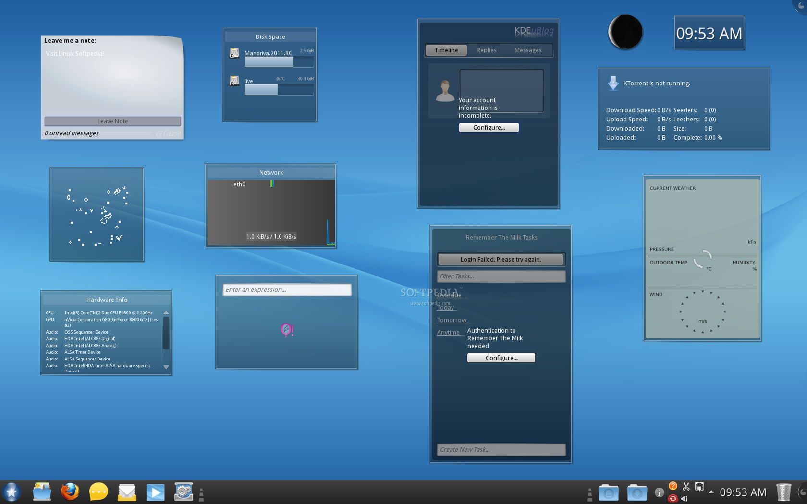The width and height of the screenshot is (807, 504).
Task: Click the 'Enter an expression' calculator field
Action: tap(287, 290)
